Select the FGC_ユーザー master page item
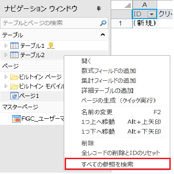 [42, 119]
